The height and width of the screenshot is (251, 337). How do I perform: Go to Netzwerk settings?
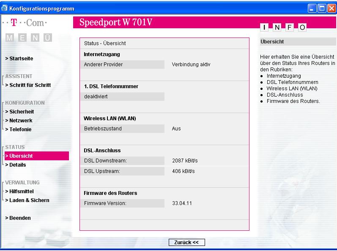tap(19, 121)
